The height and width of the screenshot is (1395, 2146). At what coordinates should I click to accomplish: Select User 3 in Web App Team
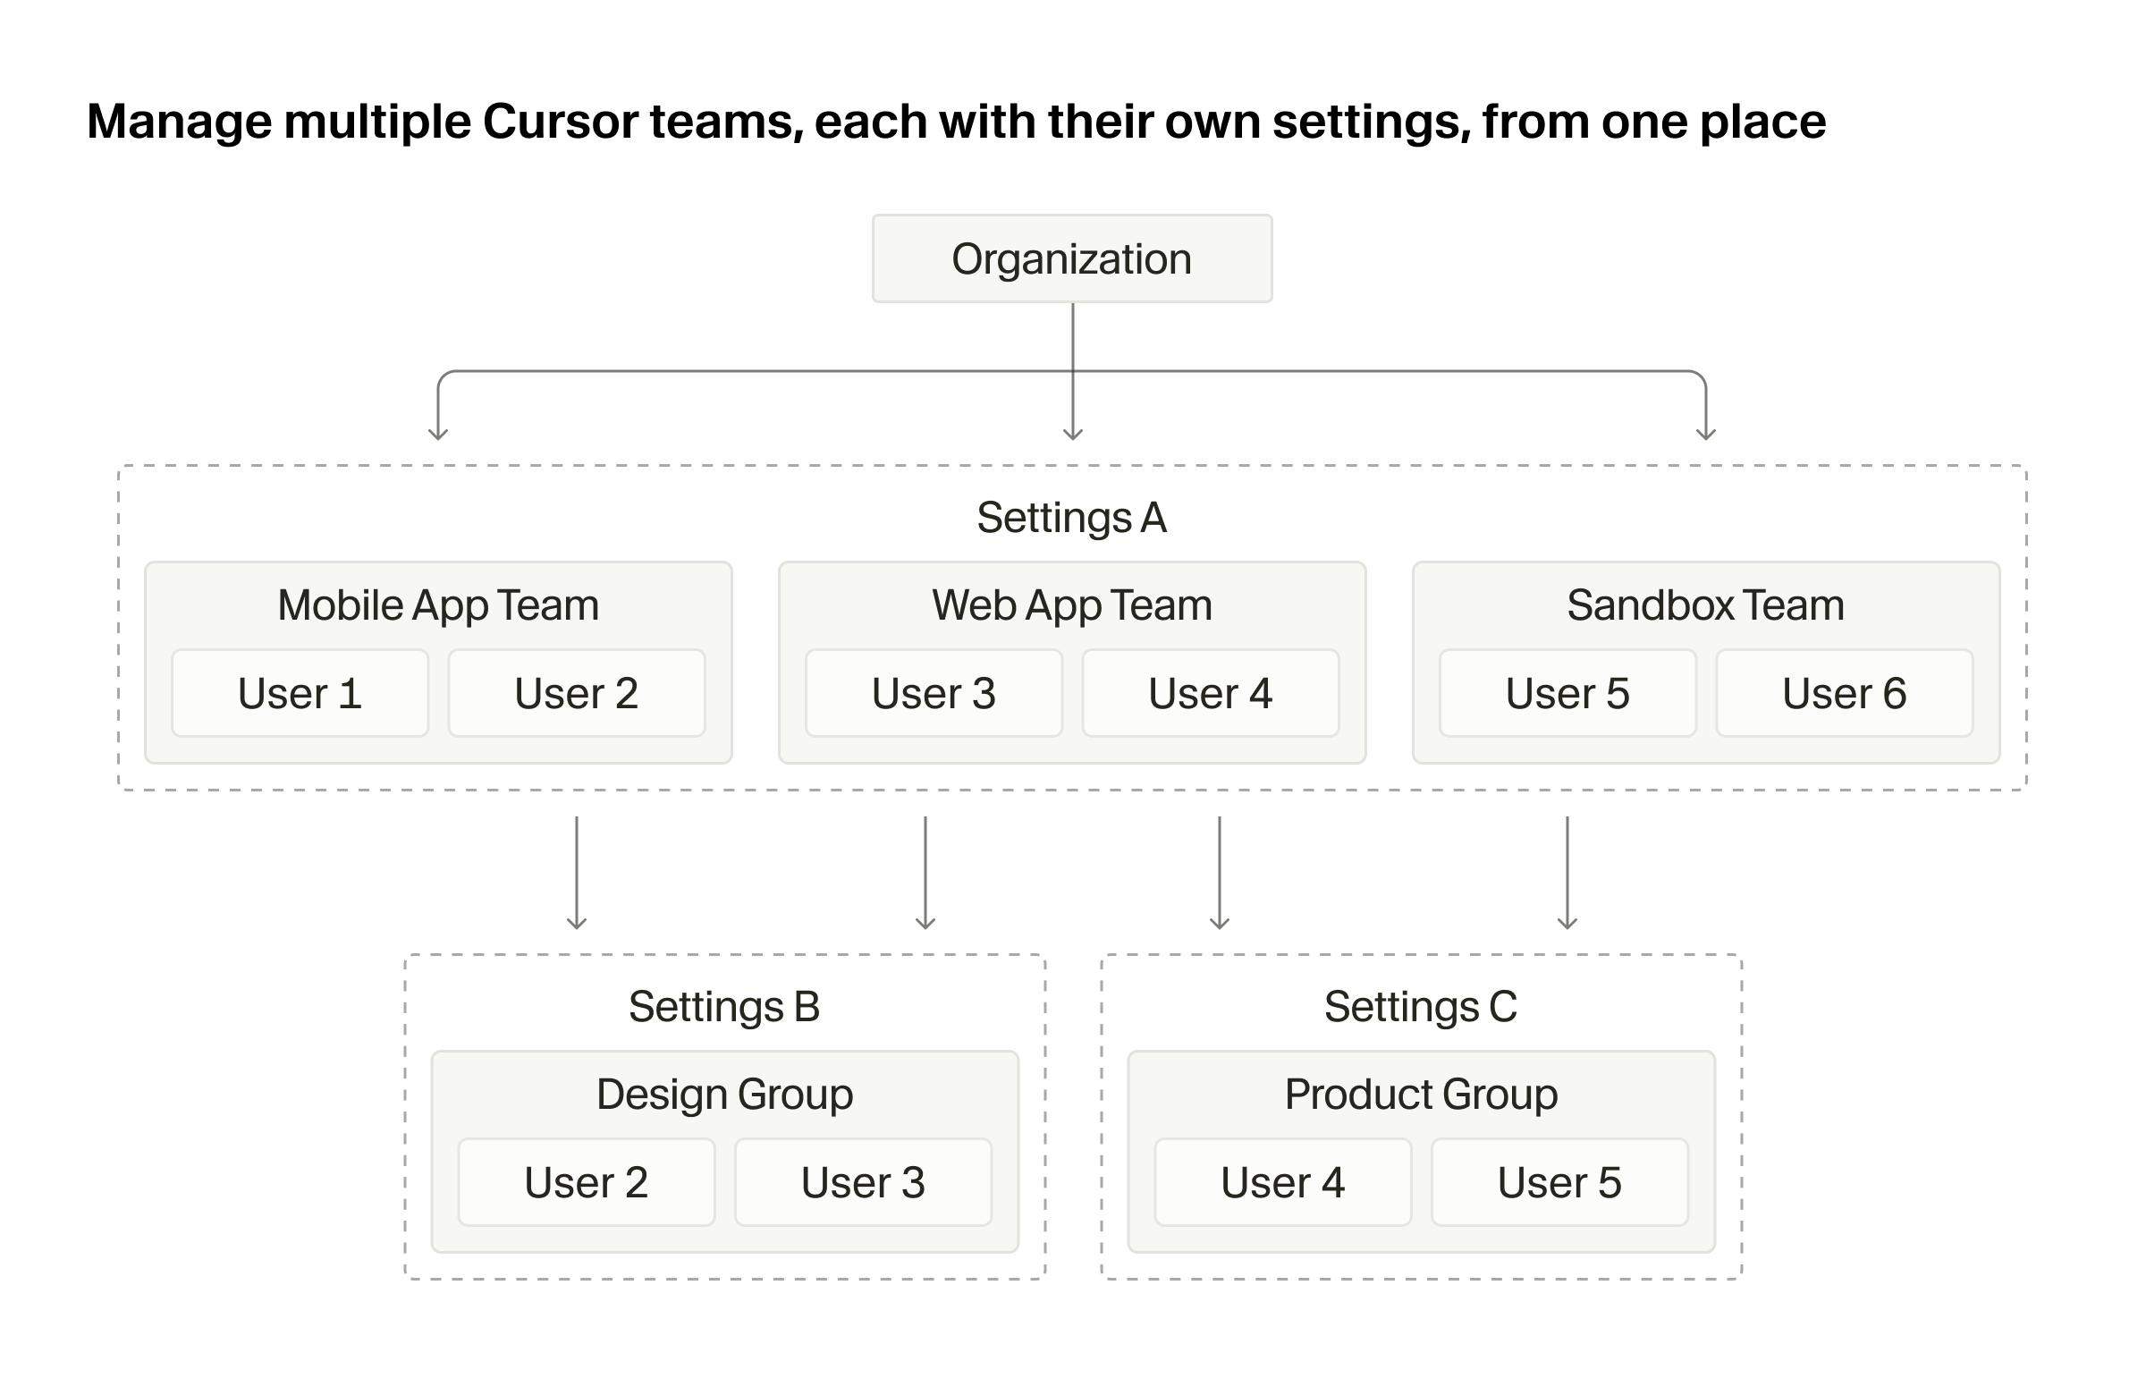click(934, 693)
